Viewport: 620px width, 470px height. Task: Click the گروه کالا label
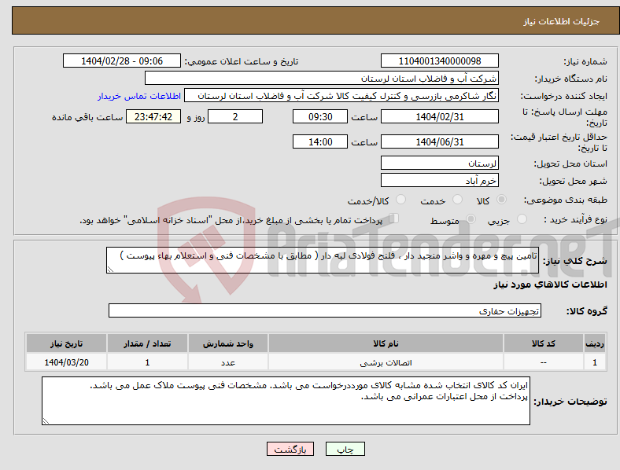click(x=587, y=310)
